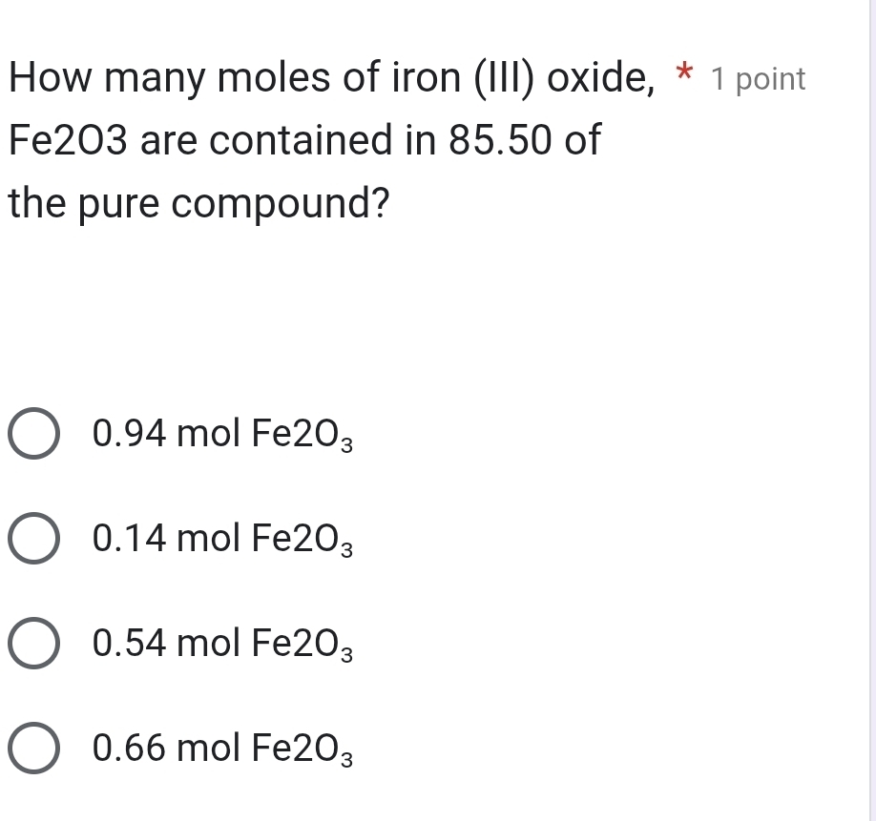Click the word "oxide," in the question
Screen dimensions: 876x821
click(599, 78)
